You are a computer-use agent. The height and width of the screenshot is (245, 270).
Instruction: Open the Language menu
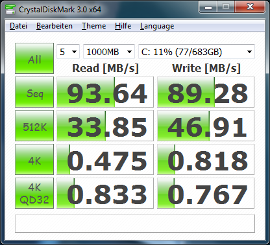pyautogui.click(x=157, y=26)
